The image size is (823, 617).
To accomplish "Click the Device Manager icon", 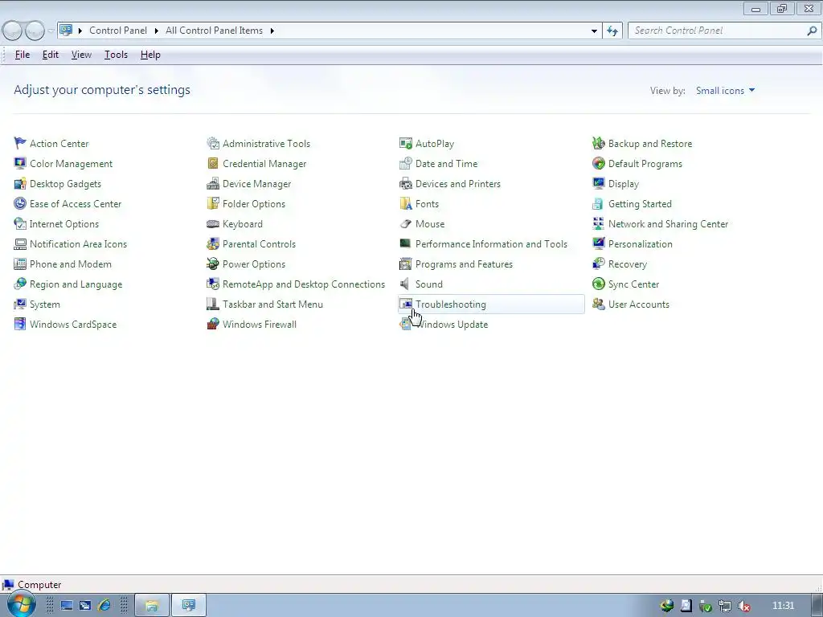I will pyautogui.click(x=212, y=184).
